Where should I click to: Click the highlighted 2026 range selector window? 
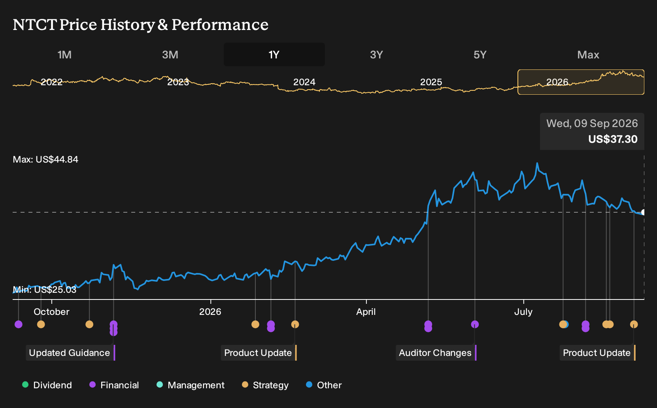coord(581,82)
